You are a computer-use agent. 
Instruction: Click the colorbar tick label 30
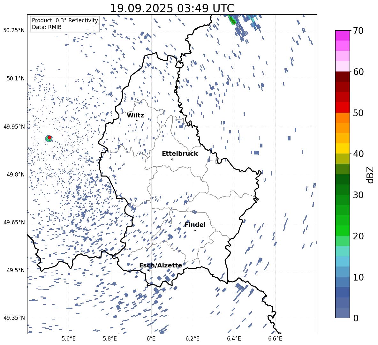(x=359, y=195)
